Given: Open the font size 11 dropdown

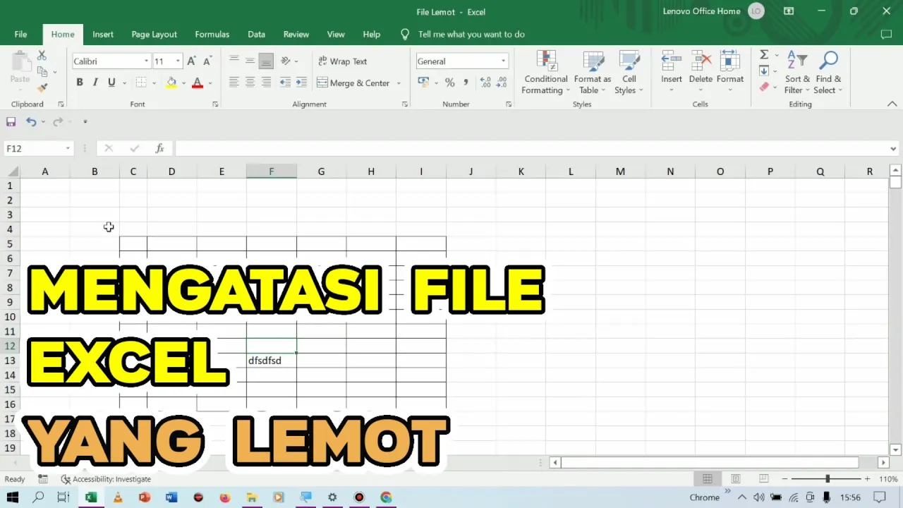Looking at the screenshot, I should click(x=178, y=61).
